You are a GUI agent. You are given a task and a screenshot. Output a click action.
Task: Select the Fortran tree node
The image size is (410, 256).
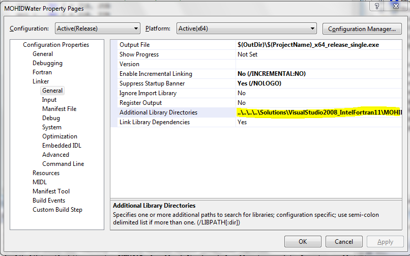coord(42,72)
